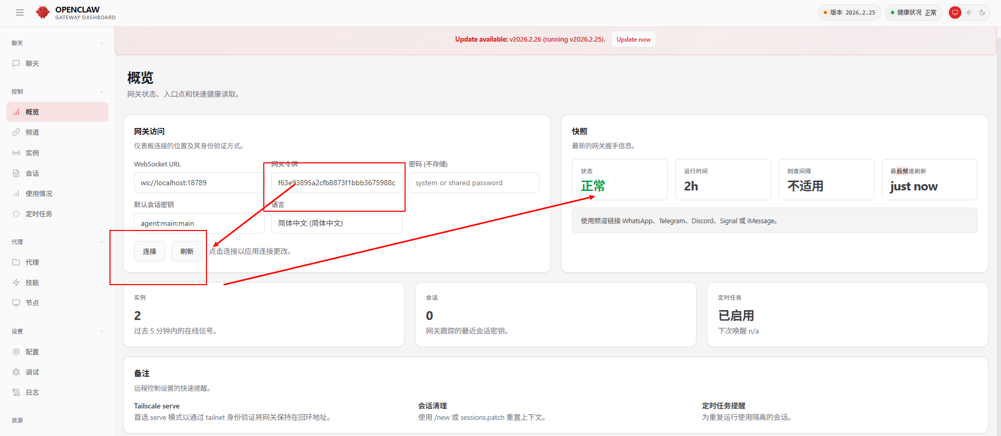1001x436 pixels.
Task: Click the OpenClaw red mascot logo
Action: click(x=43, y=12)
